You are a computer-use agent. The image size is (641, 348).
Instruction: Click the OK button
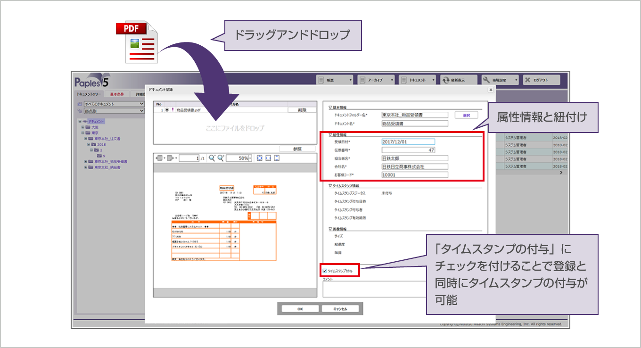click(x=300, y=309)
